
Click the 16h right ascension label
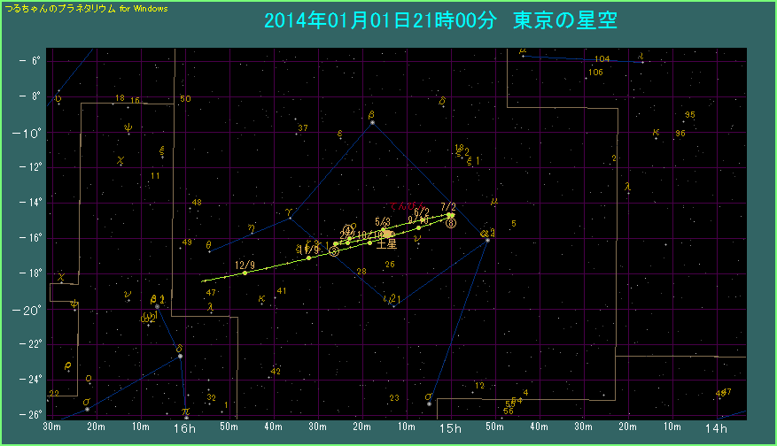(184, 429)
